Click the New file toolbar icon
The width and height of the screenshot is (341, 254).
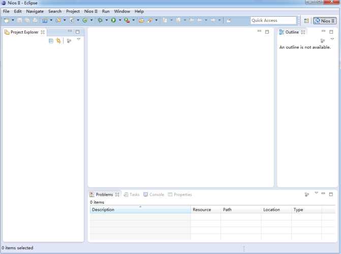tap(7, 20)
